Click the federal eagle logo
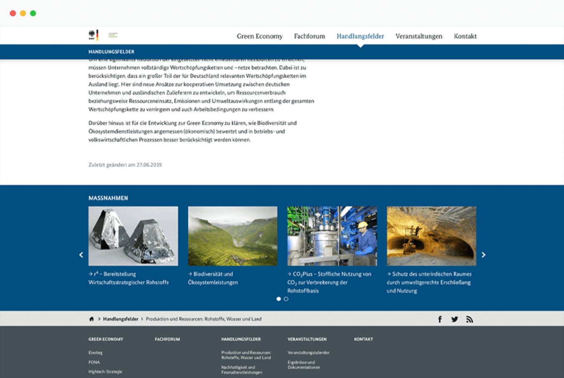The width and height of the screenshot is (564, 378). [x=93, y=36]
